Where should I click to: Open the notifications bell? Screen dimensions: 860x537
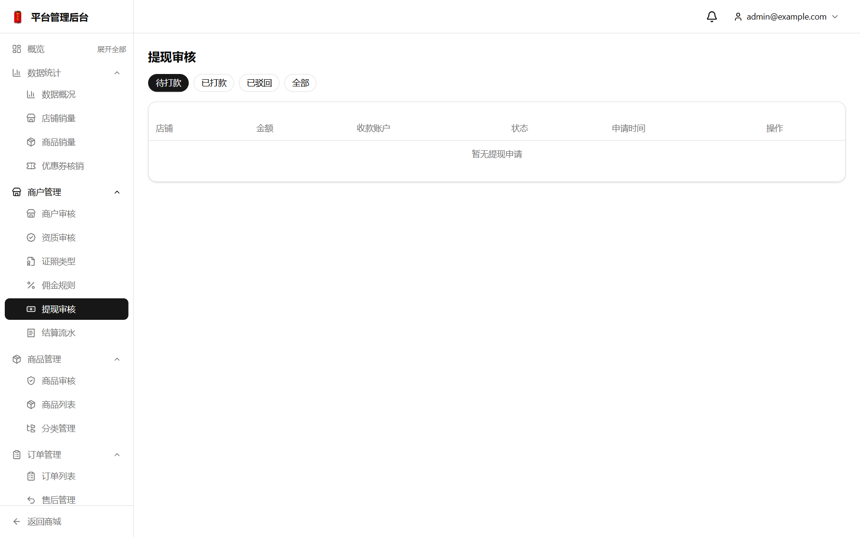712,17
